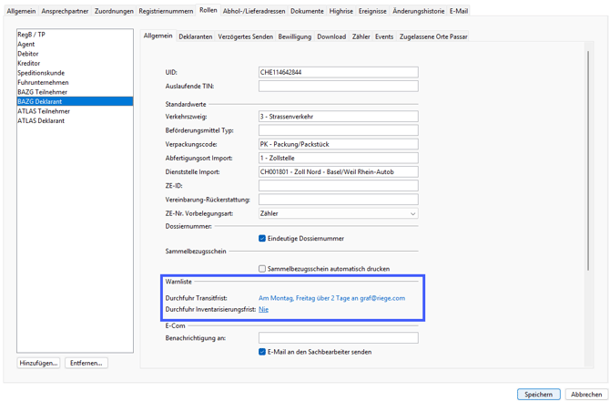Select BAZG Teilnehmer in the roles list
This screenshot has width=610, height=402.
42,92
